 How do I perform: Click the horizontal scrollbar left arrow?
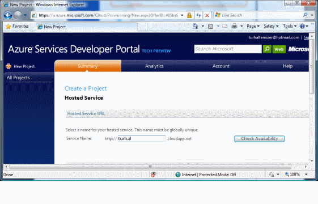click(6, 167)
